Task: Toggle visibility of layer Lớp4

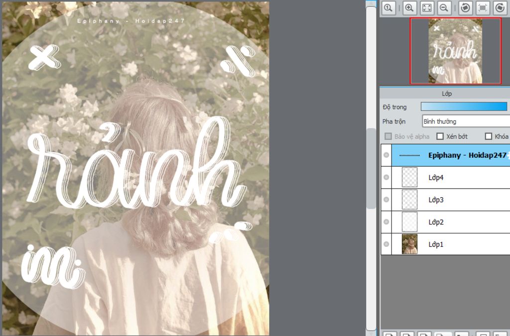Action: [x=386, y=177]
